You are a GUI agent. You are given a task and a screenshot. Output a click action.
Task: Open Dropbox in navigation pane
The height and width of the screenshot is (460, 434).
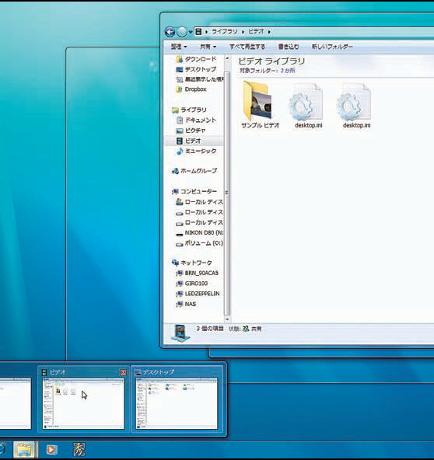191,89
